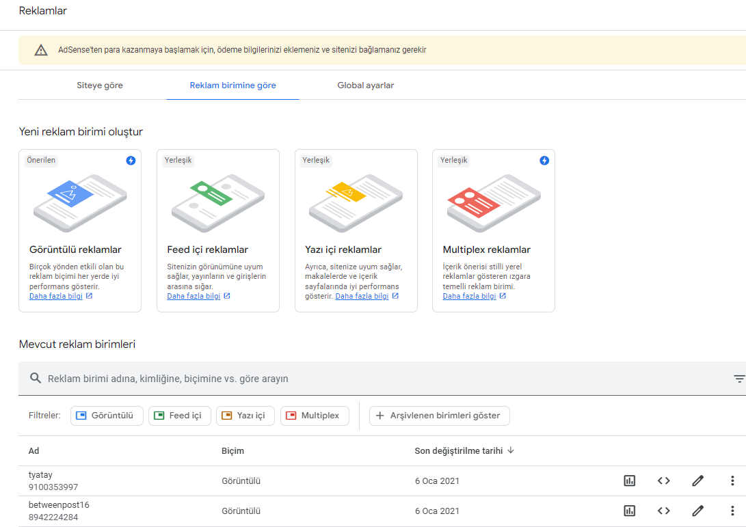This screenshot has width=746, height=527.
Task: Click Multiplex reklamlar card title
Action: pos(486,249)
